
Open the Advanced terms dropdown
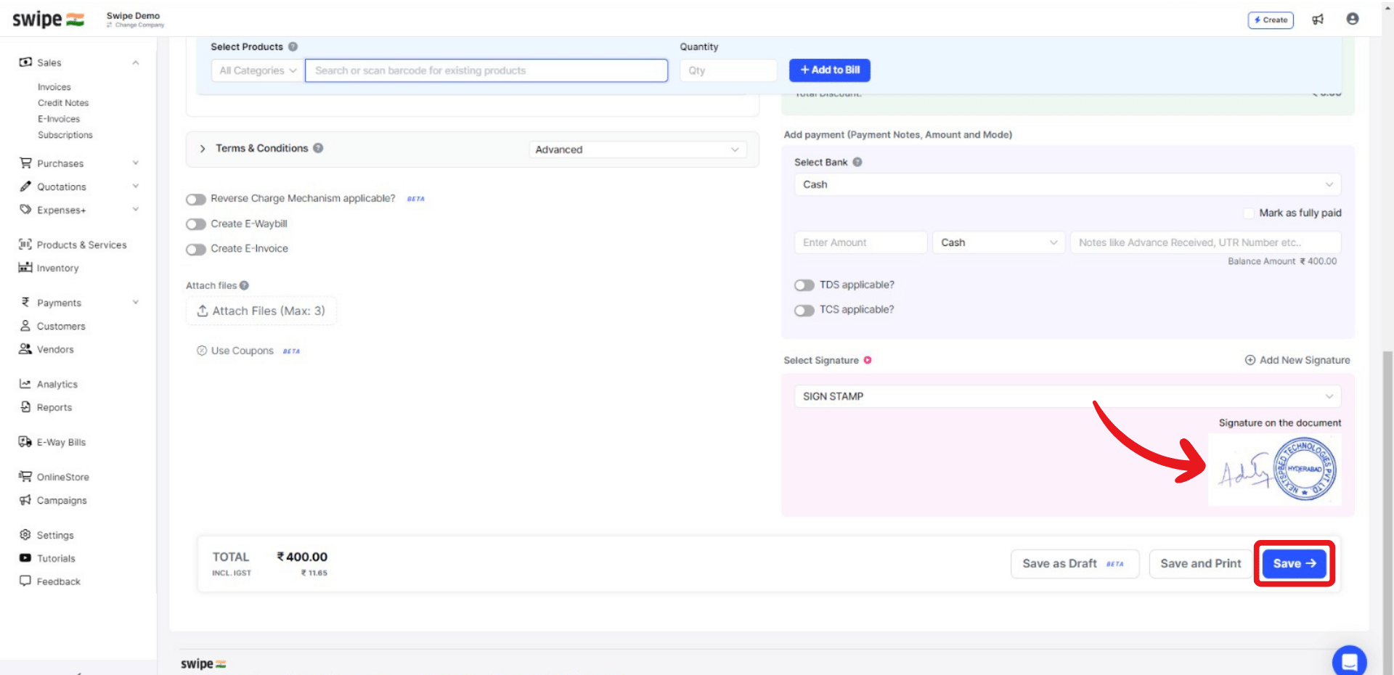point(637,150)
